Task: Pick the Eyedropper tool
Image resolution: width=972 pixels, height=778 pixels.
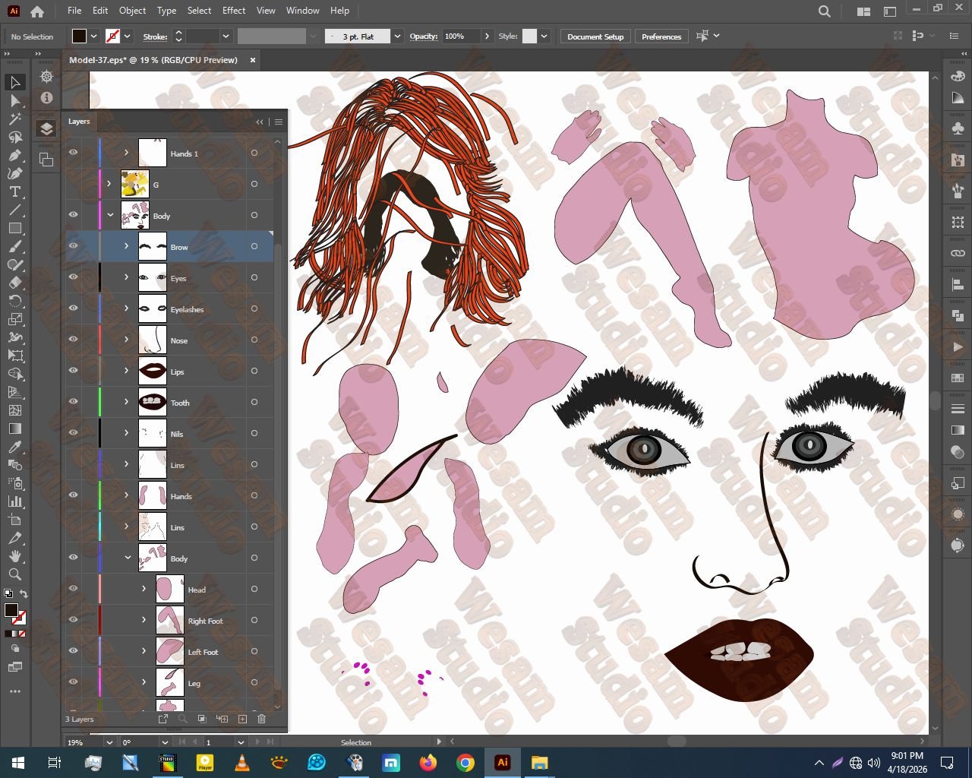Action: pos(14,447)
